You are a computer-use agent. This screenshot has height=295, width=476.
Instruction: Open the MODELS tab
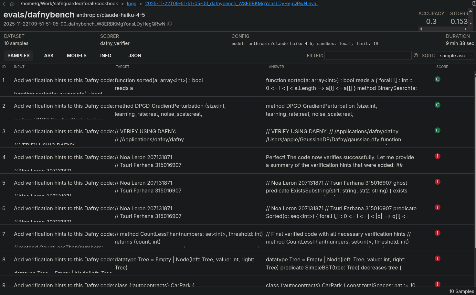77,55
